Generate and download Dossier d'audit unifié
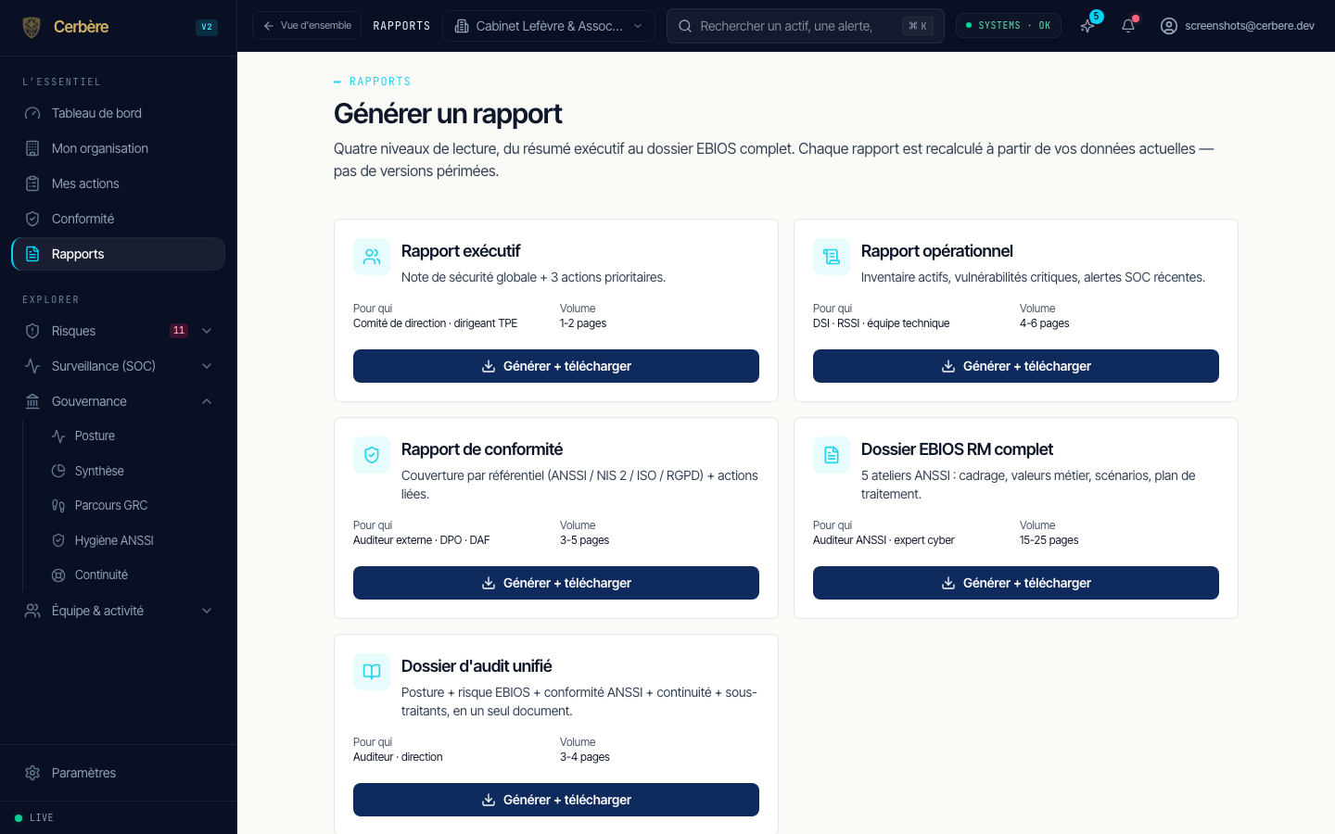 coord(556,800)
